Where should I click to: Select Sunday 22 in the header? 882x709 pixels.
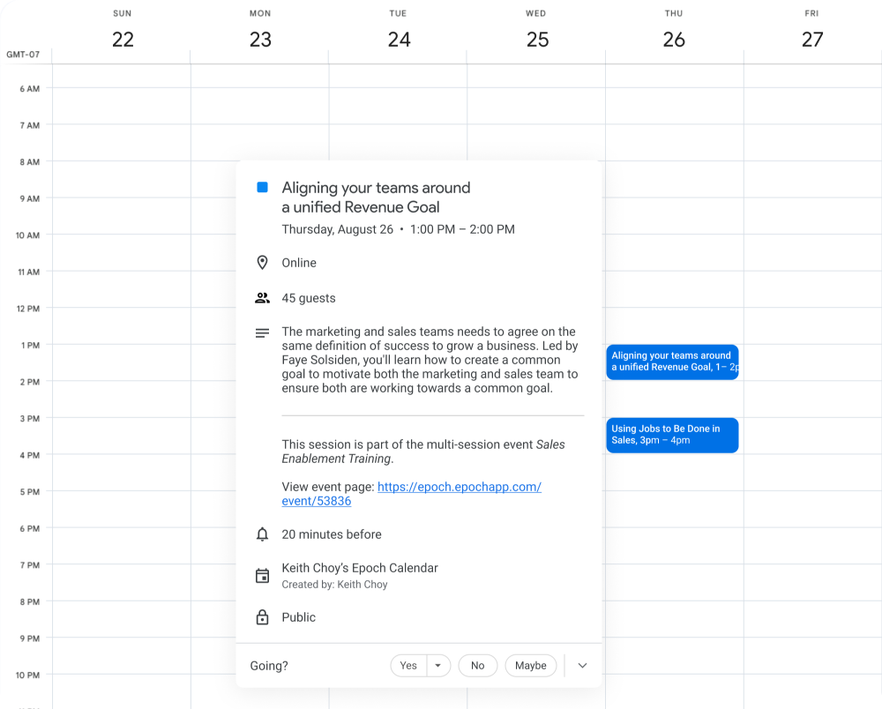pyautogui.click(x=123, y=31)
